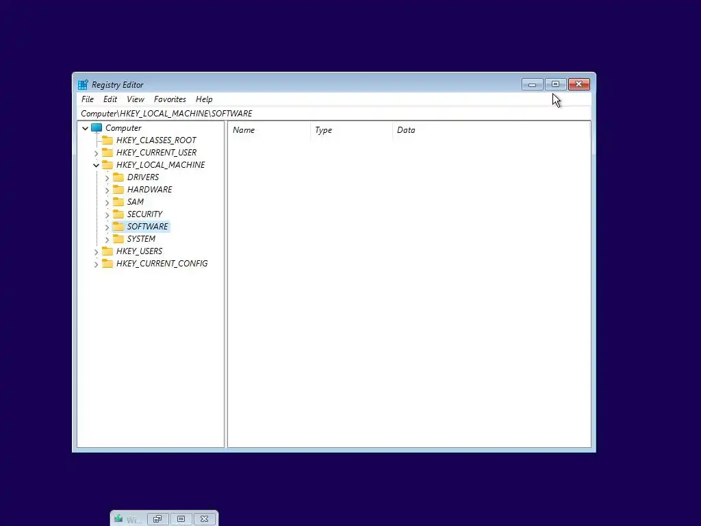701x526 pixels.
Task: Click the HKEY_LOCAL_MACHINE folder icon
Action: point(107,165)
